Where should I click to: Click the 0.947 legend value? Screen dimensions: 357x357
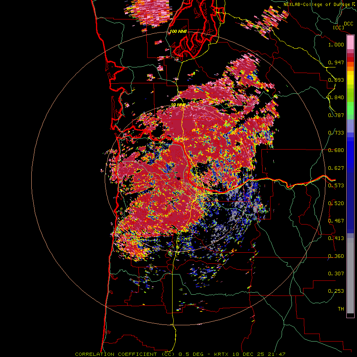(x=336, y=62)
